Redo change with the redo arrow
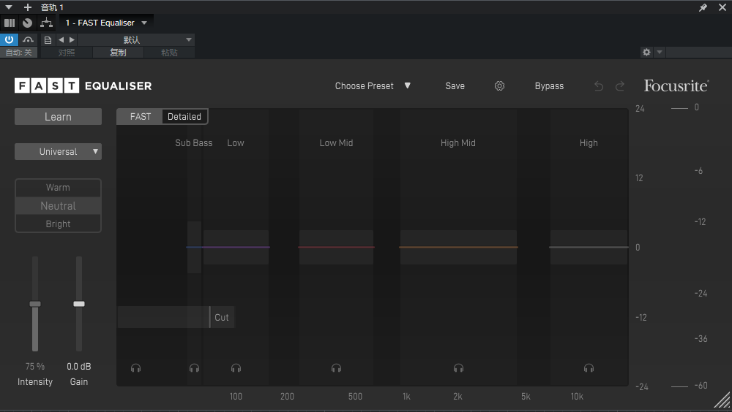732x412 pixels. 620,85
